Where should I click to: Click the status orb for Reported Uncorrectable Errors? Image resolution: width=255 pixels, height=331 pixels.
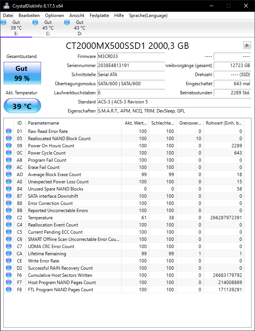click(9, 210)
